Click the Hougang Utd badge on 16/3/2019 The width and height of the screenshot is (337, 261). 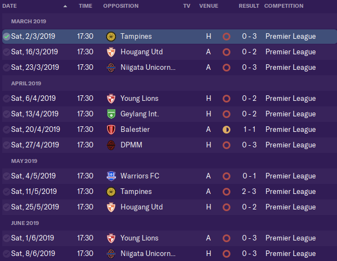(111, 52)
